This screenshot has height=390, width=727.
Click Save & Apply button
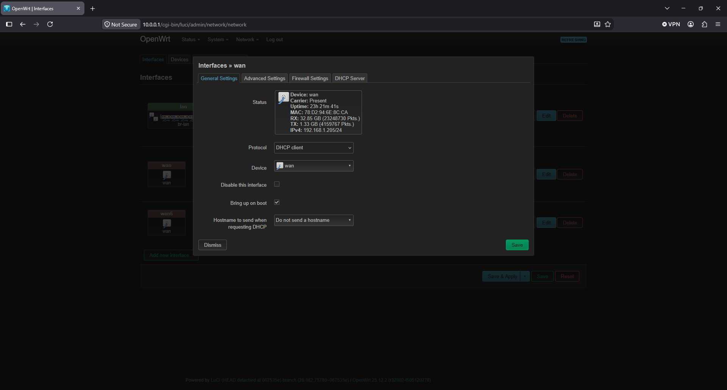(502, 276)
